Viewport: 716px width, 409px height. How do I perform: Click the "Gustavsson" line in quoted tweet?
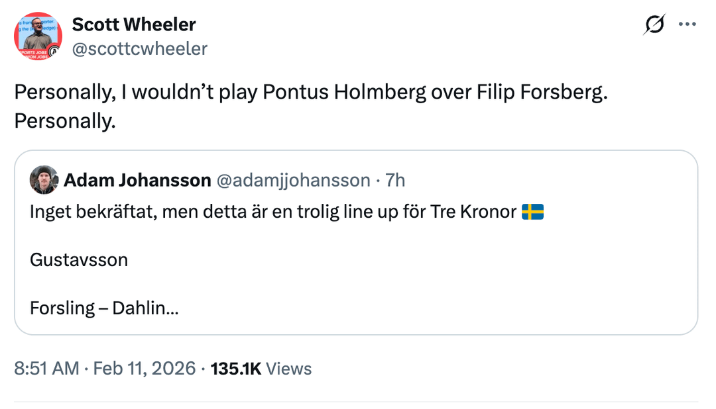(79, 259)
